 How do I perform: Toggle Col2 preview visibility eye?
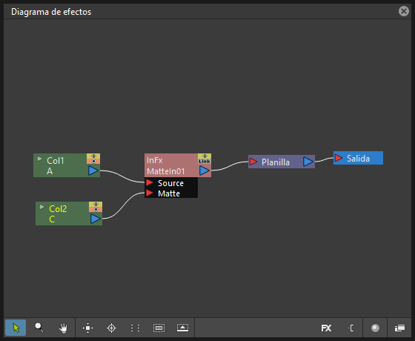tap(96, 205)
